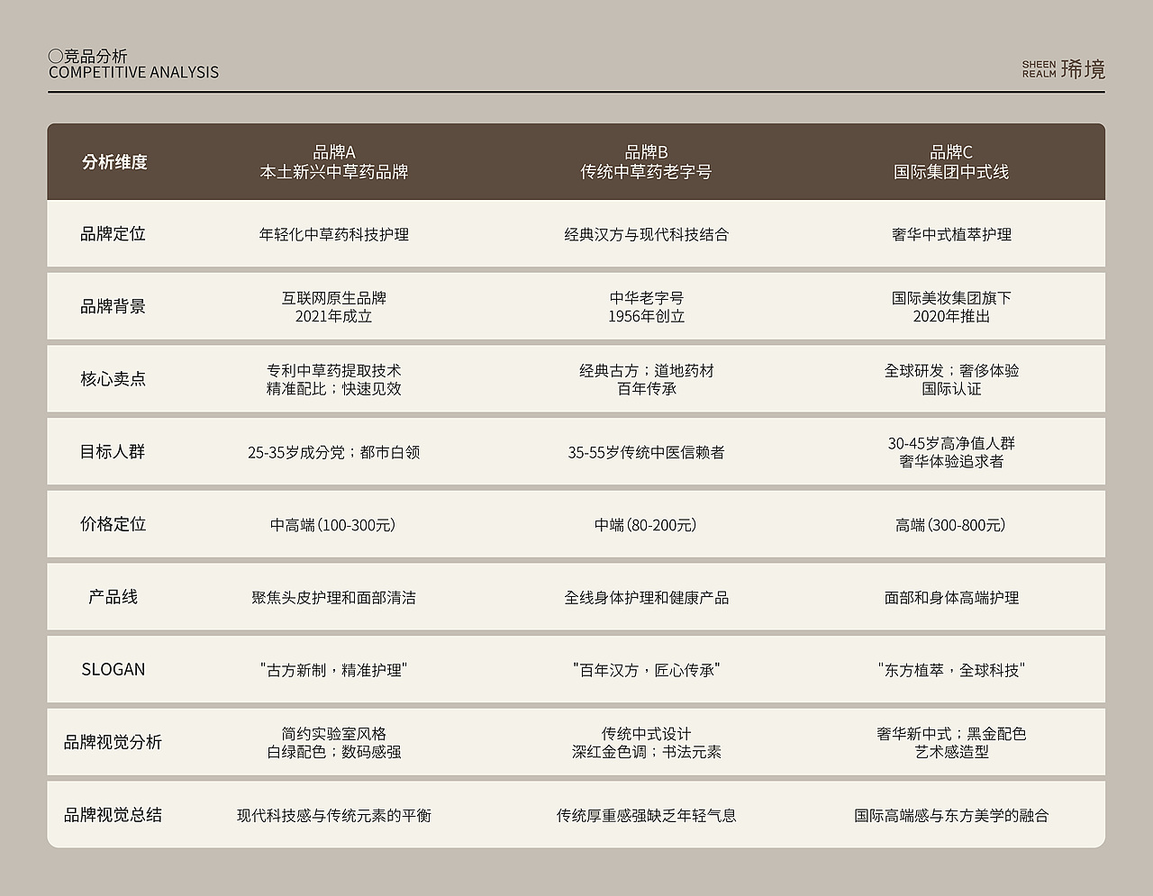Click the 中端（80-200元） price cell

tap(645, 525)
